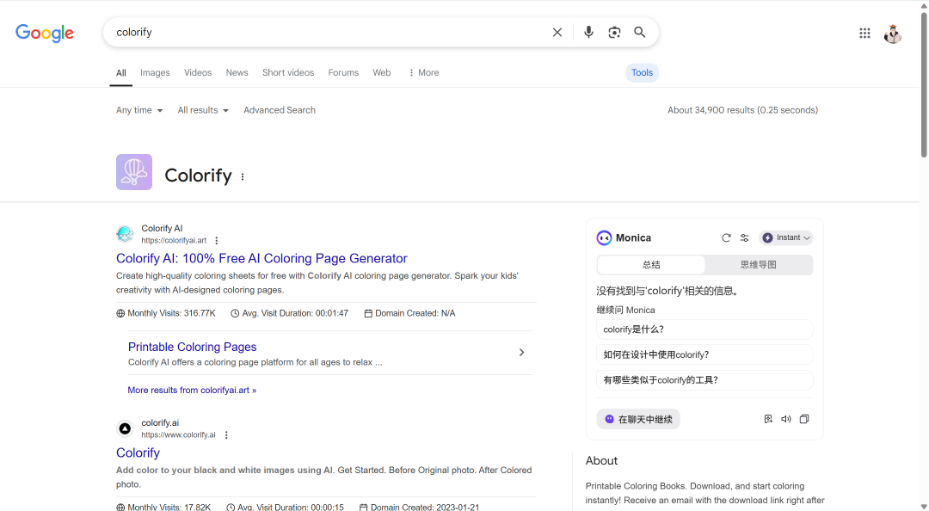929x511 pixels.
Task: Open Google Lens image search icon
Action: click(614, 32)
